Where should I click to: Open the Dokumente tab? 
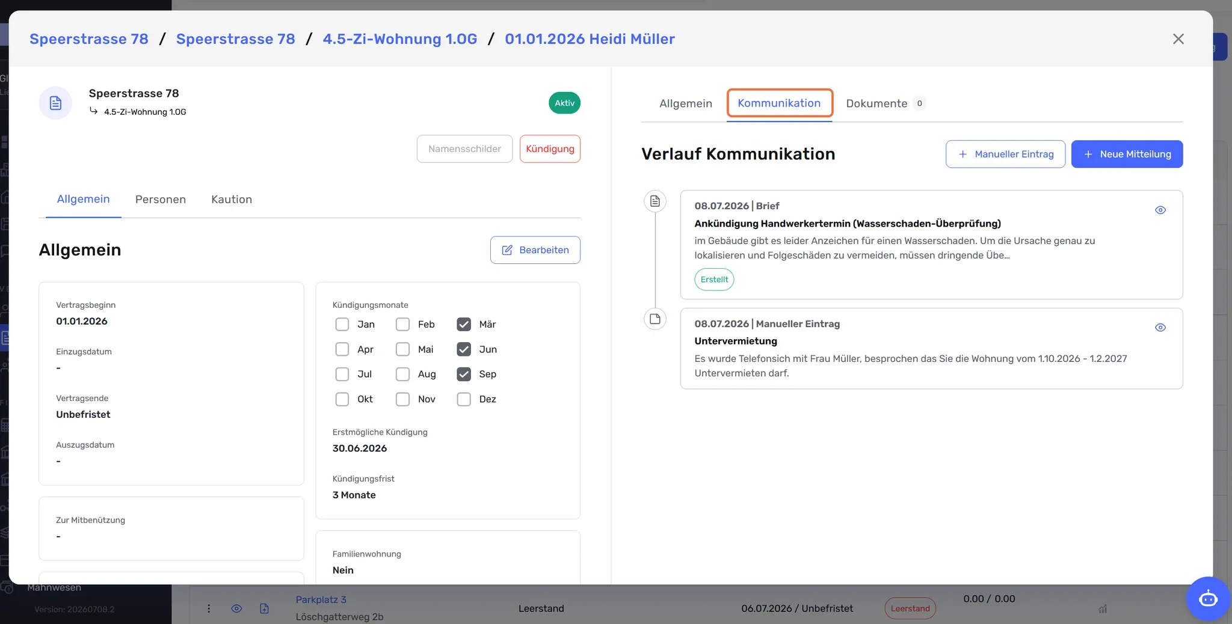click(885, 103)
